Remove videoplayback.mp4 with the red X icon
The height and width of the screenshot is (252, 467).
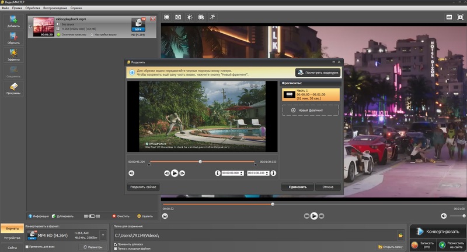(x=152, y=19)
